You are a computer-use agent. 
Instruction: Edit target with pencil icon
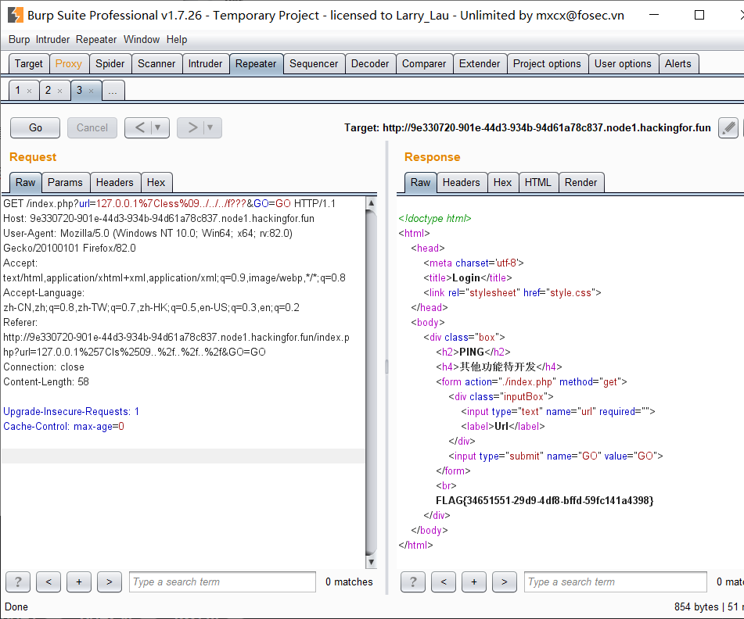coord(728,128)
